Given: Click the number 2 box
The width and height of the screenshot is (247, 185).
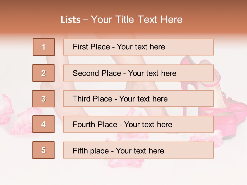Looking at the screenshot, I should [43, 73].
